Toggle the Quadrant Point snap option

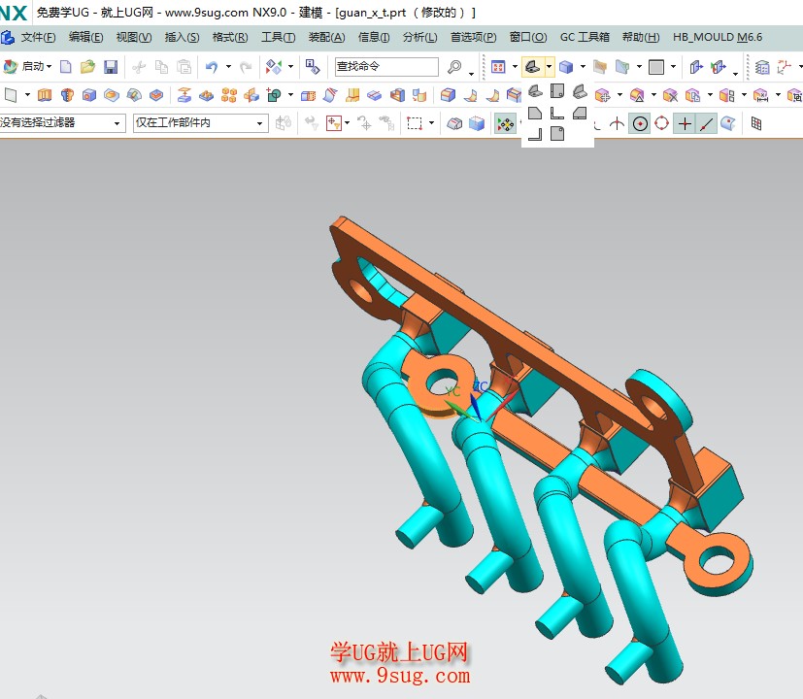[661, 123]
